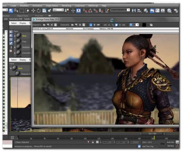
Task: Open the Rendering menu
Action: pyautogui.click(x=66, y=6)
